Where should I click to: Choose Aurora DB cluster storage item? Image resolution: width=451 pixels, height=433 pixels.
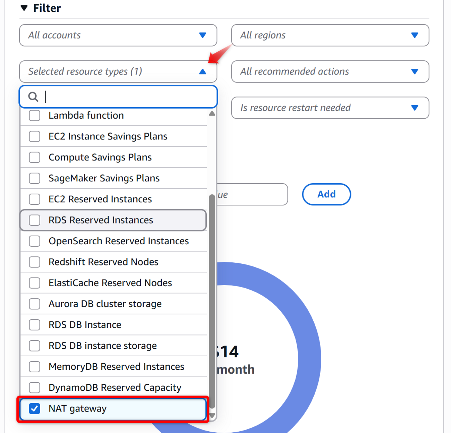coord(35,304)
